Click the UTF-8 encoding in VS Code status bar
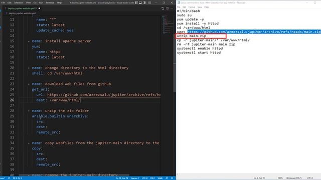The width and height of the screenshot is (321, 180). pyautogui.click(x=144, y=178)
